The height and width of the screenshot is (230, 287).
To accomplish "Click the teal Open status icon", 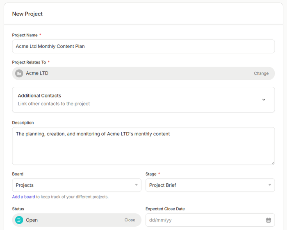I will coord(19,220).
